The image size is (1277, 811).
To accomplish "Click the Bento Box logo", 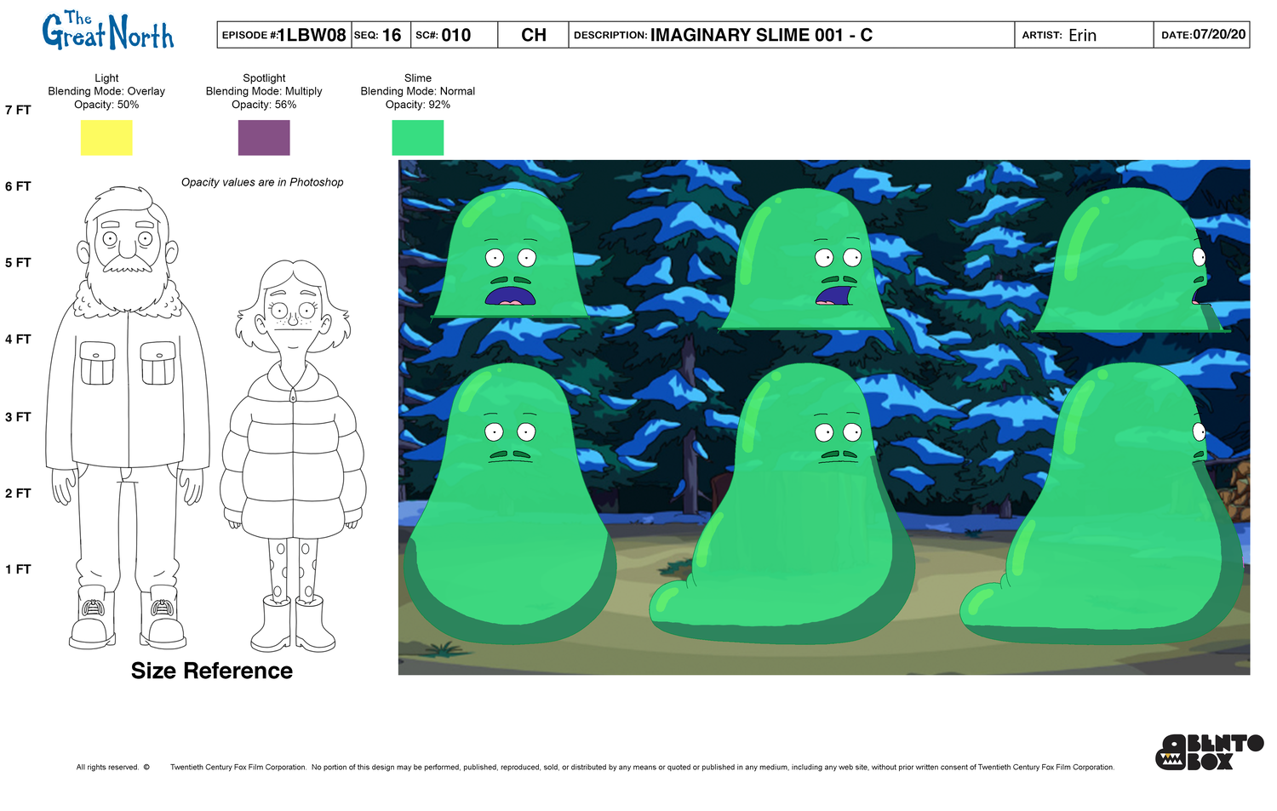I will pyautogui.click(x=1209, y=752).
